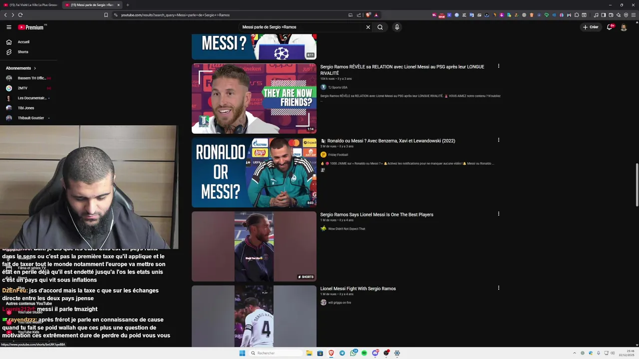Open Spotify from the taskbar
The image size is (639, 359).
pos(364,353)
